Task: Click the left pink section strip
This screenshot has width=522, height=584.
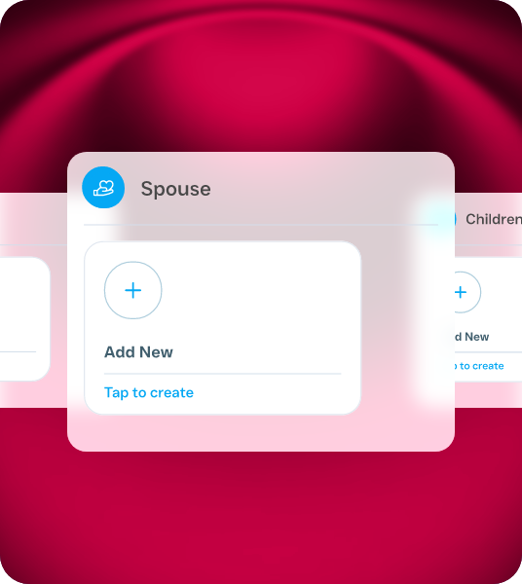Action: (x=33, y=300)
